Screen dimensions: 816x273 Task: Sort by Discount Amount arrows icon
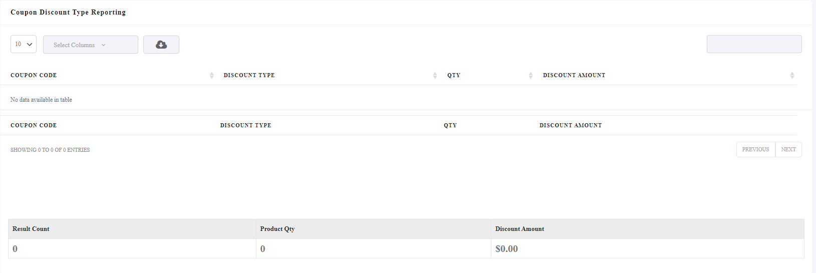coord(792,75)
